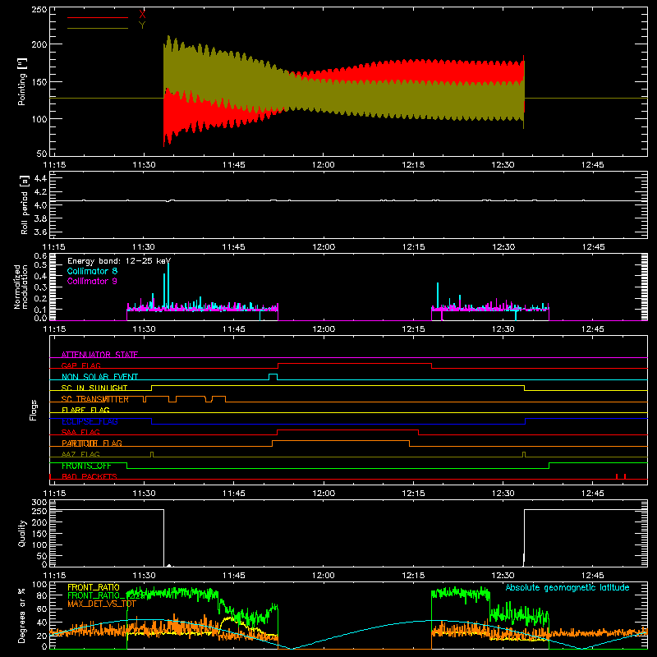Click the red X legend line
This screenshot has height=657, width=657.
coord(98,17)
